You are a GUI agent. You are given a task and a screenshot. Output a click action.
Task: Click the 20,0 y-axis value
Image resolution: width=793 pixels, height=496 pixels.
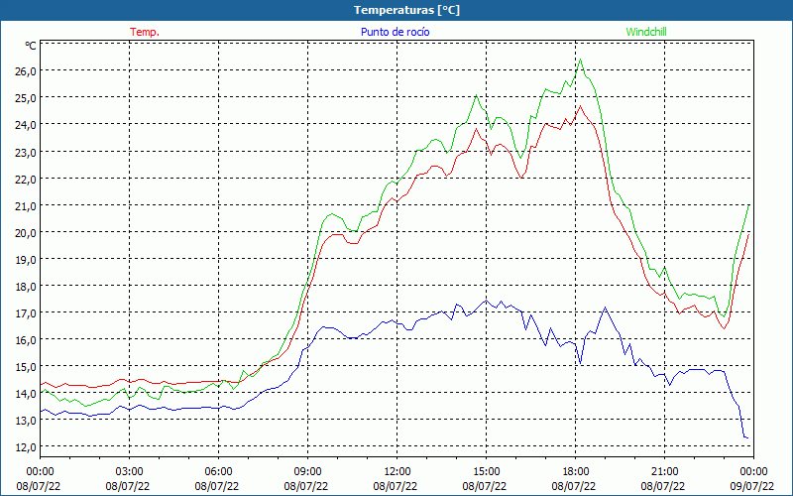pos(25,232)
